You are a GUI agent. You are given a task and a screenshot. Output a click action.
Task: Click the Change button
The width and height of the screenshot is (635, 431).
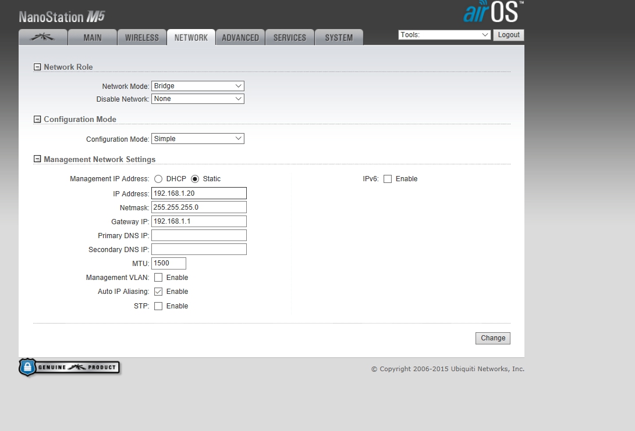pyautogui.click(x=493, y=338)
